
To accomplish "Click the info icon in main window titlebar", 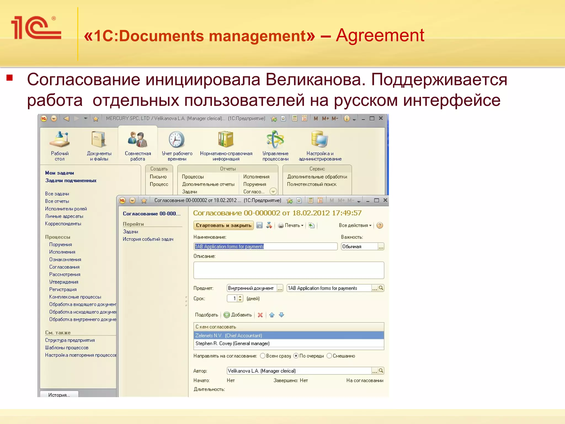I will click(x=347, y=118).
